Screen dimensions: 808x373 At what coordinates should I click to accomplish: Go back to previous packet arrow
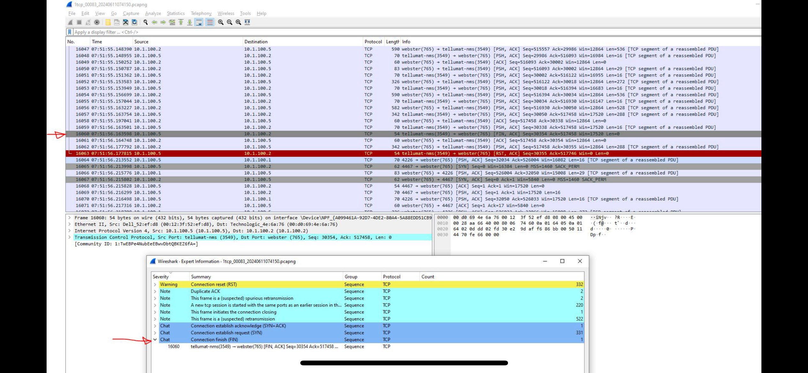(154, 22)
